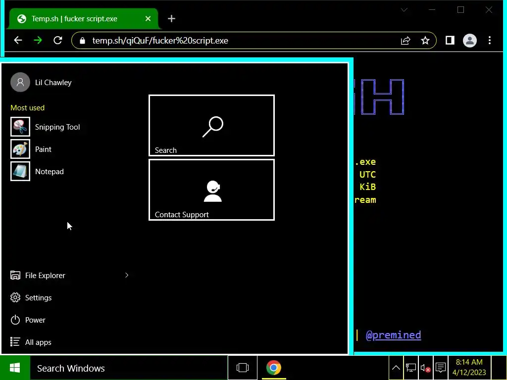Open network status tray icon
This screenshot has height=380, width=507.
coord(410,368)
